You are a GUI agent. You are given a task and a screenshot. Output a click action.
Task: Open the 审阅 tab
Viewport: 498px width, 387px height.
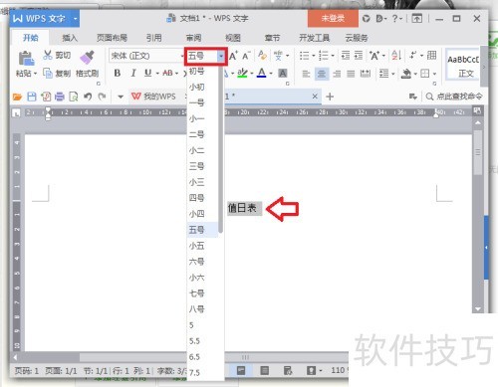[x=193, y=38]
